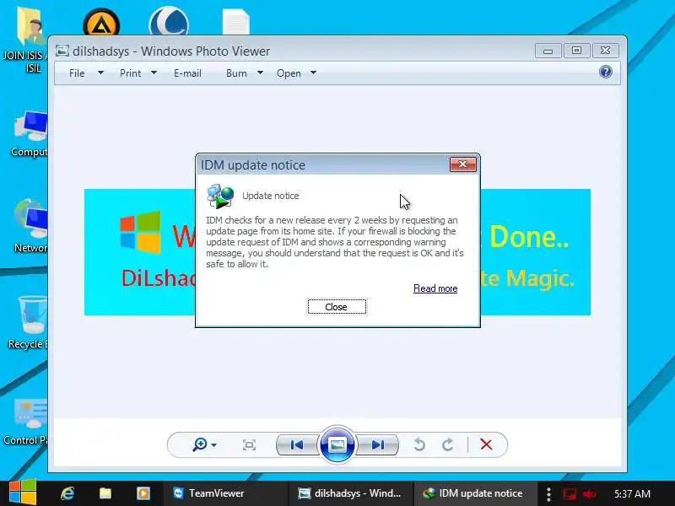Switch to dilshadsys Photo Viewer taskbar button

tap(350, 493)
